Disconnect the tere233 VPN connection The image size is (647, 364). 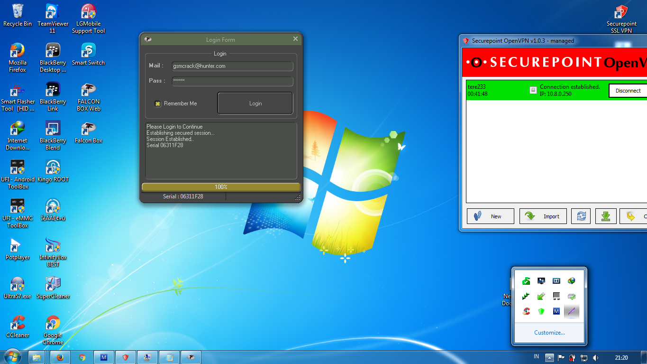628,91
